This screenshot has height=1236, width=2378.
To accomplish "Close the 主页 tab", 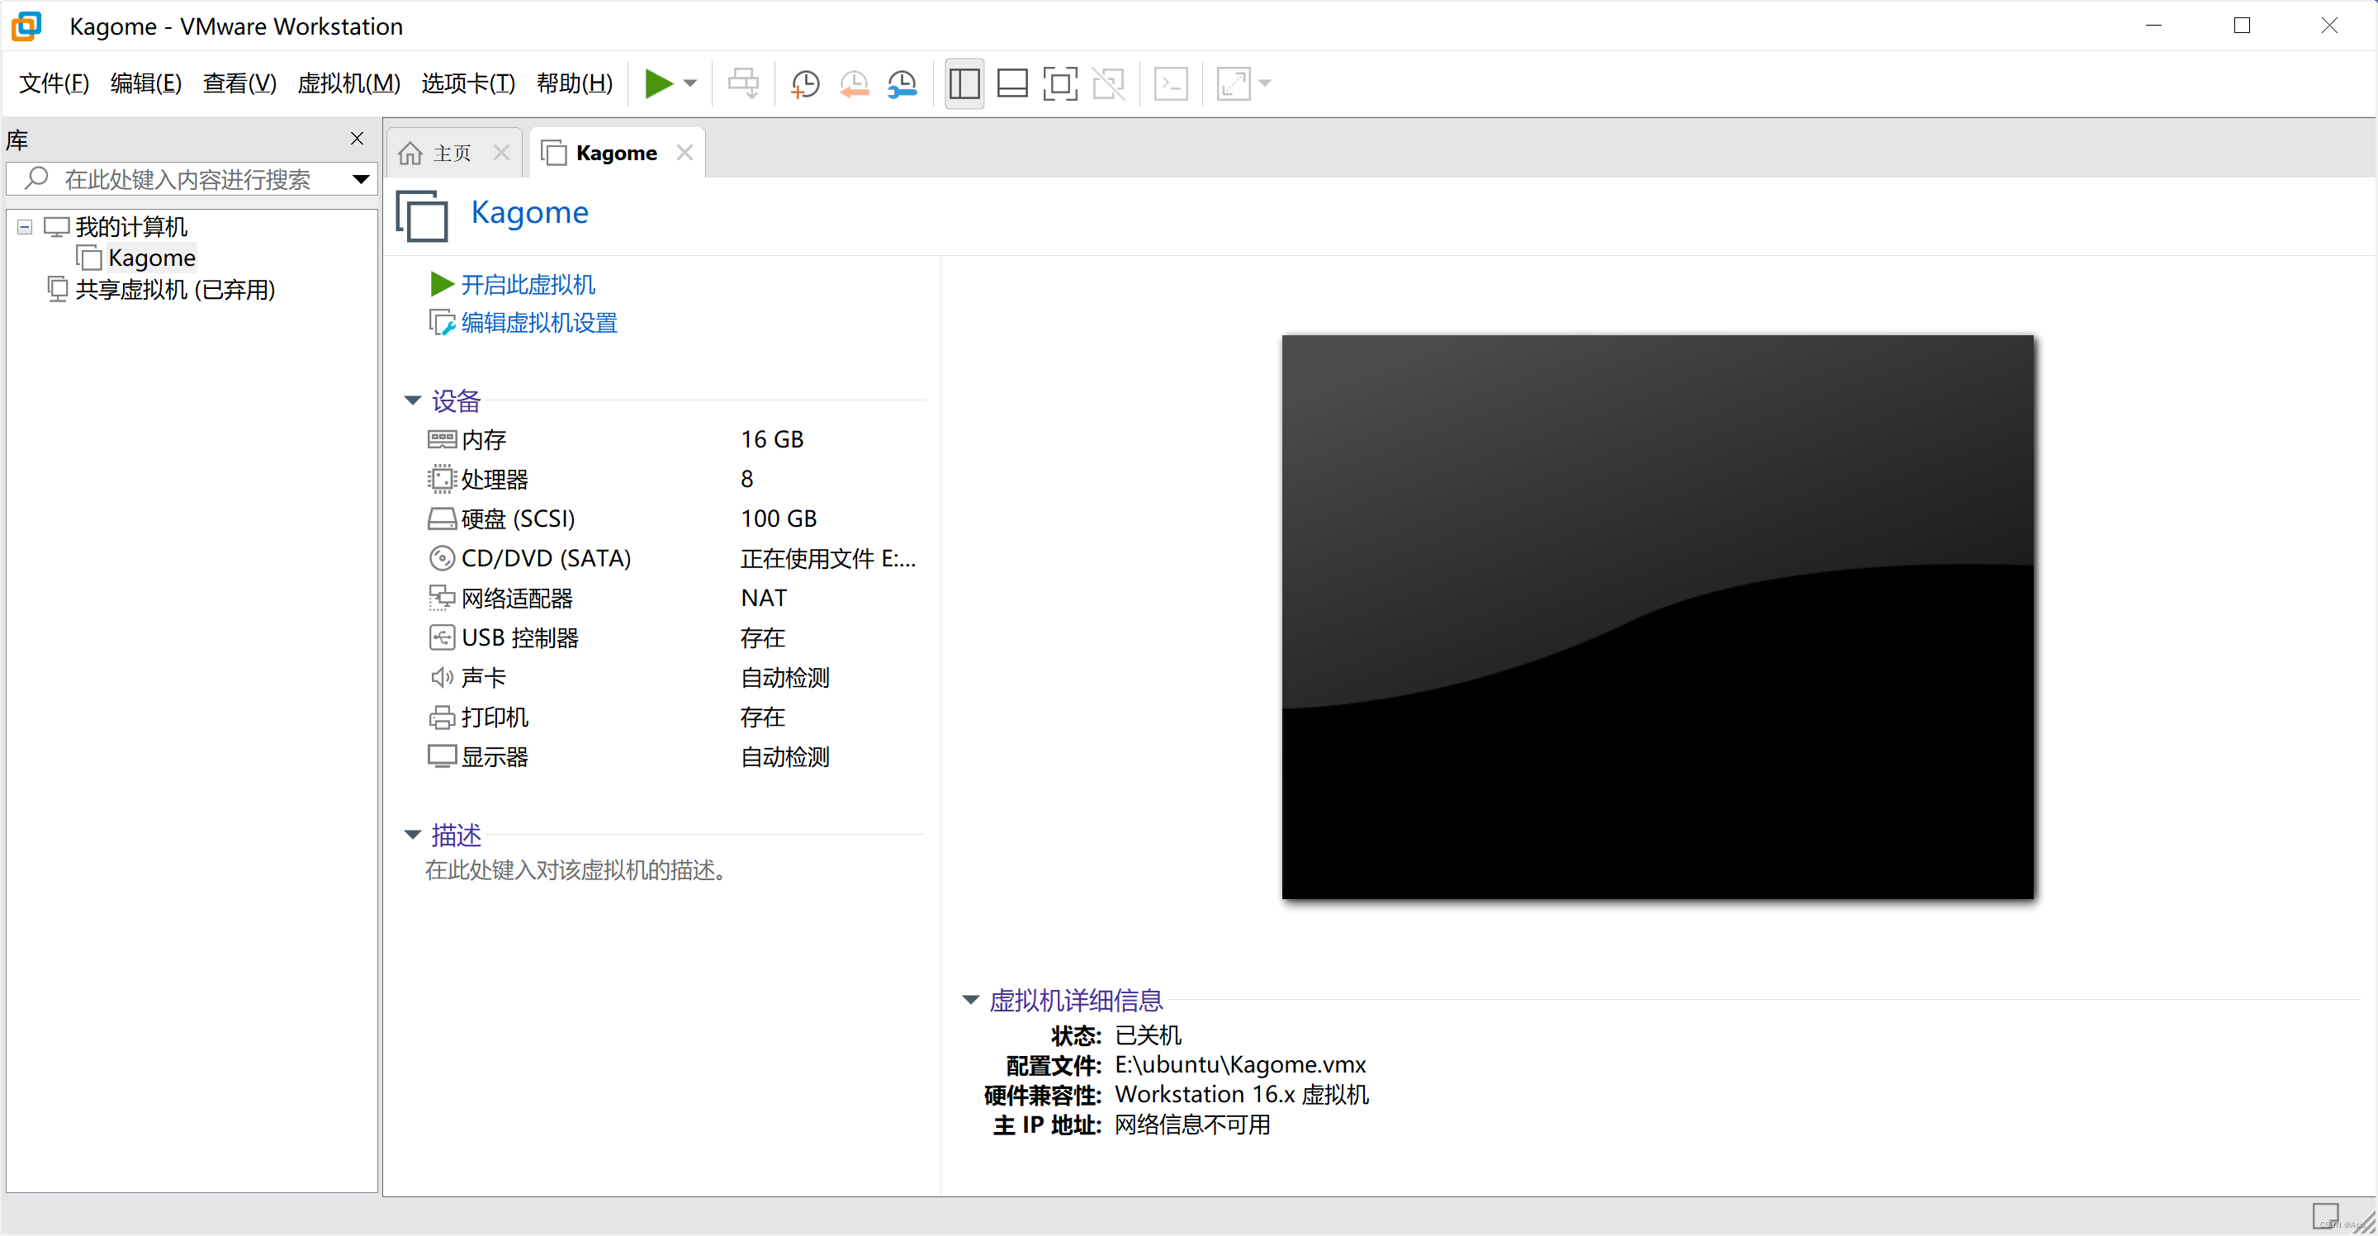I will pyautogui.click(x=501, y=154).
